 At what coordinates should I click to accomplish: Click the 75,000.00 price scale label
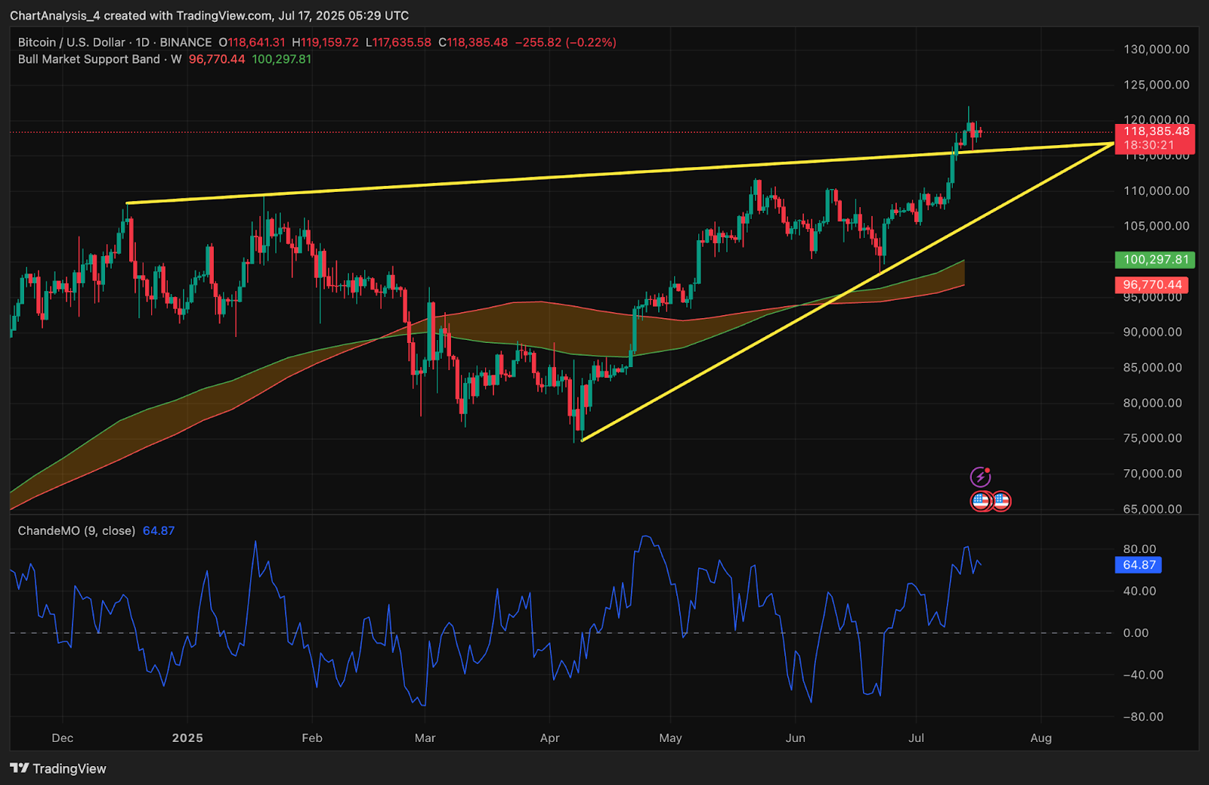1152,438
